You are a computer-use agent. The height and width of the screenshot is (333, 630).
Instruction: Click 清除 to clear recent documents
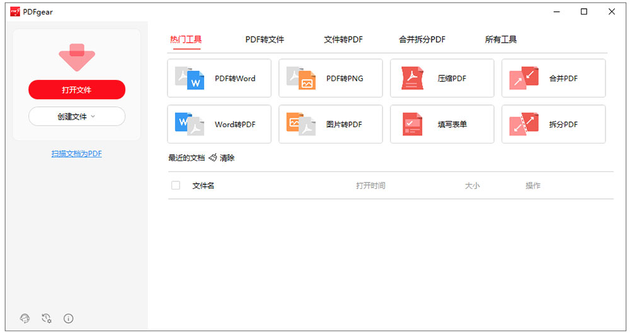pyautogui.click(x=227, y=158)
